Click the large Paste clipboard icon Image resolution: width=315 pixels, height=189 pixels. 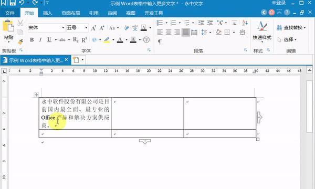[8, 26]
